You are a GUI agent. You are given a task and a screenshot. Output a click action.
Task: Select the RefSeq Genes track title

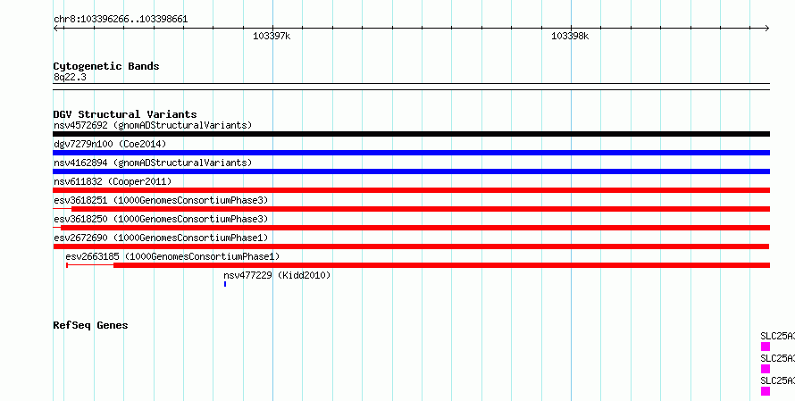click(90, 325)
